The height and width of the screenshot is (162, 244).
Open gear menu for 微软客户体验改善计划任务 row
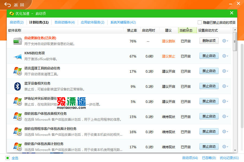[225, 147]
